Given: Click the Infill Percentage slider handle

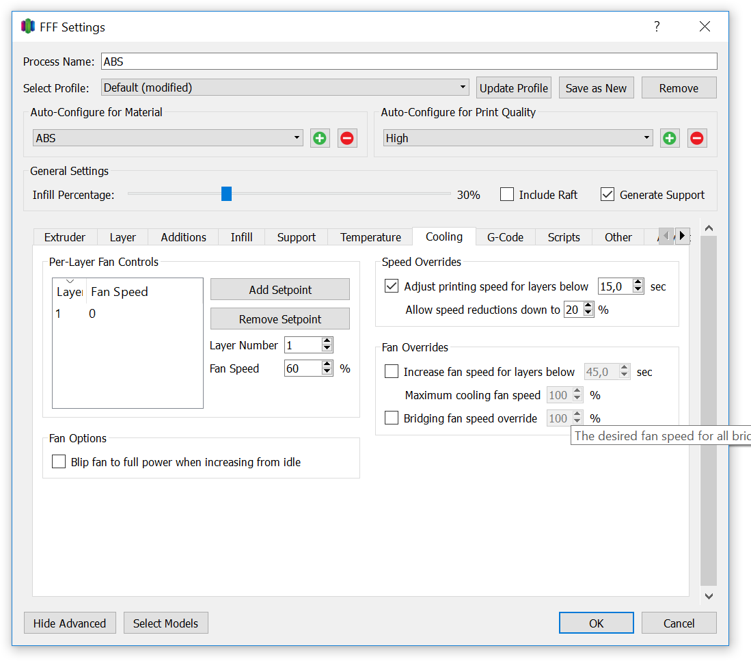Looking at the screenshot, I should 227,194.
